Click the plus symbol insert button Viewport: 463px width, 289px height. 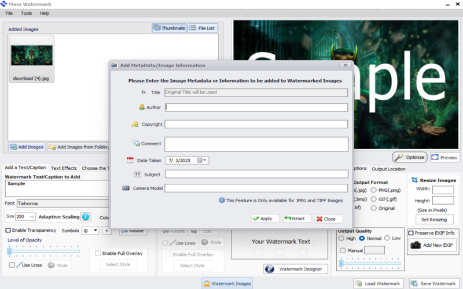[106, 231]
